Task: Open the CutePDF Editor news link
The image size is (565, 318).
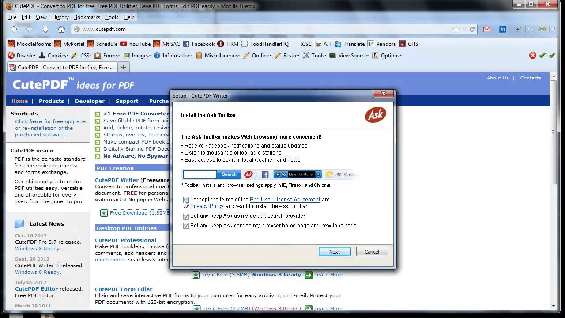Action: (x=37, y=289)
